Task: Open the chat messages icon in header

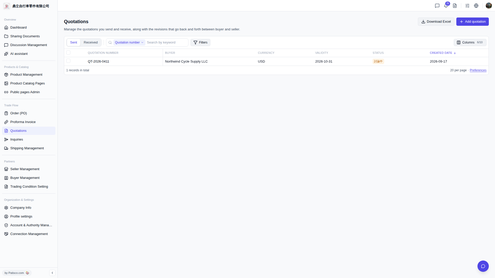Action: [437, 6]
